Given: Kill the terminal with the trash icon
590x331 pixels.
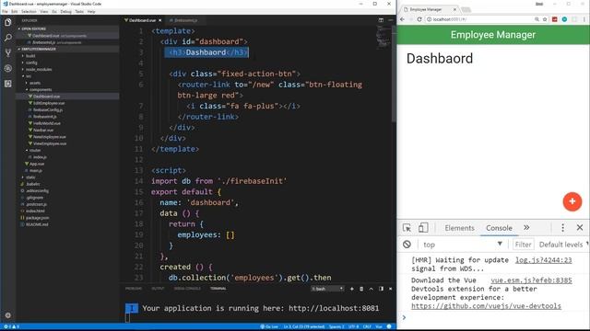Looking at the screenshot, I should coord(361,289).
